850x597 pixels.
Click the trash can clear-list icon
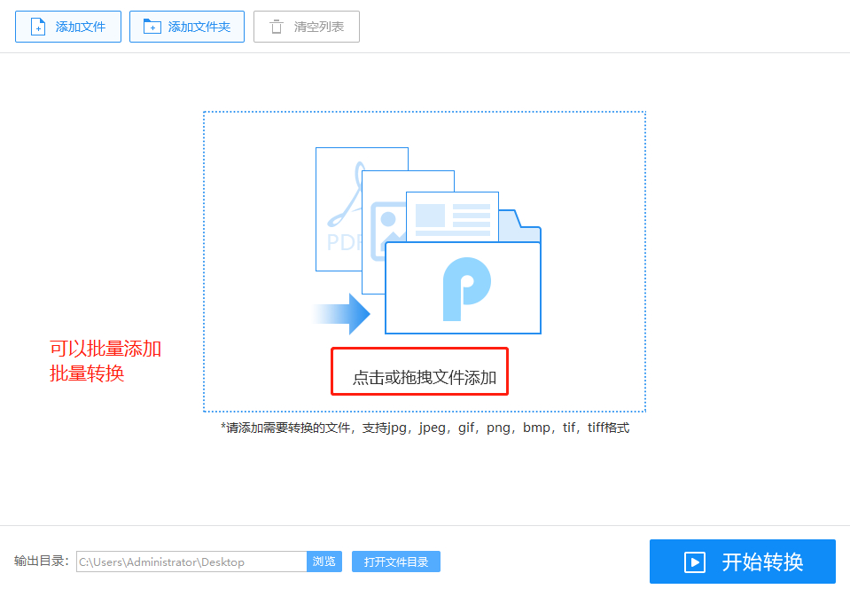[x=277, y=27]
